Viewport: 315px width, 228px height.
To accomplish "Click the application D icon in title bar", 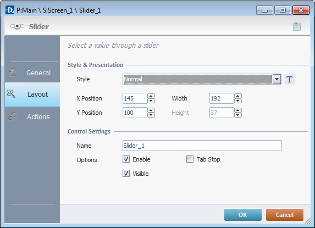I will pyautogui.click(x=10, y=10).
